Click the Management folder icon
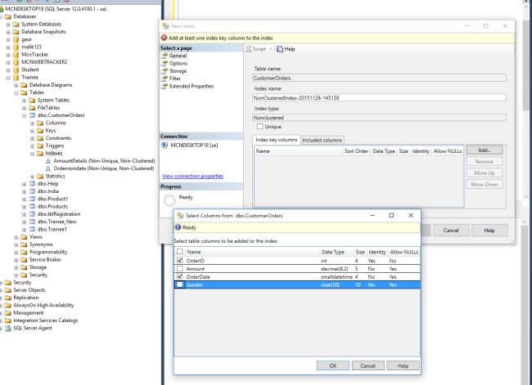 tap(8, 313)
